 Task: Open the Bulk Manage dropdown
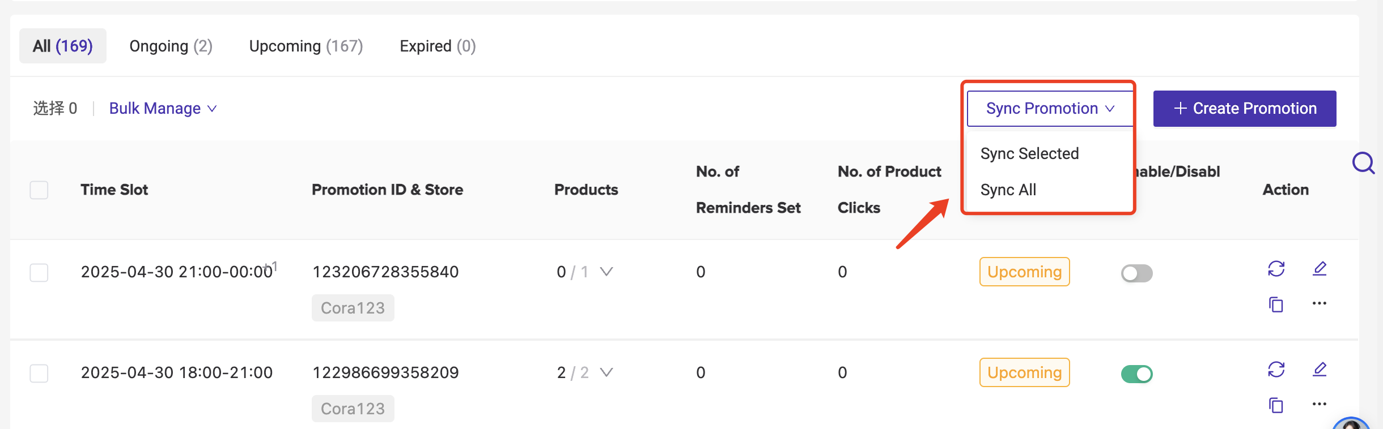pos(163,108)
